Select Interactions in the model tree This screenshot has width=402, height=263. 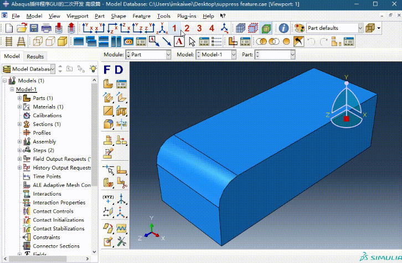47,194
